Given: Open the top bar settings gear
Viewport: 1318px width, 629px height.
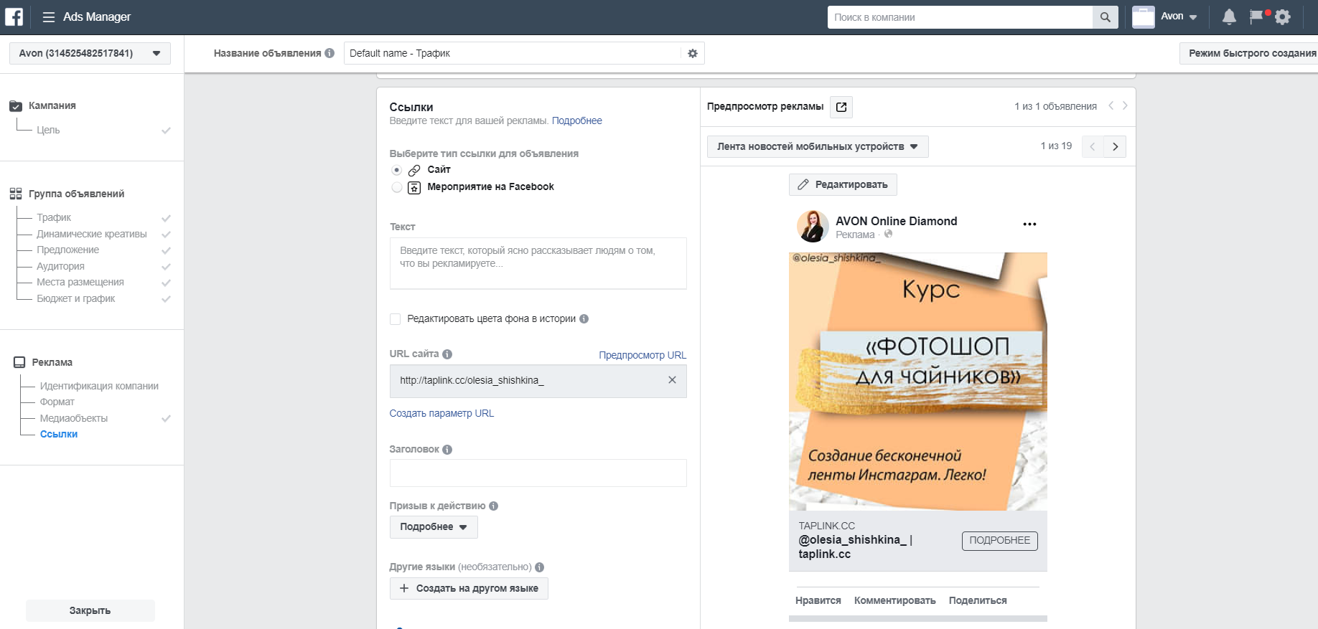Looking at the screenshot, I should tap(1283, 17).
